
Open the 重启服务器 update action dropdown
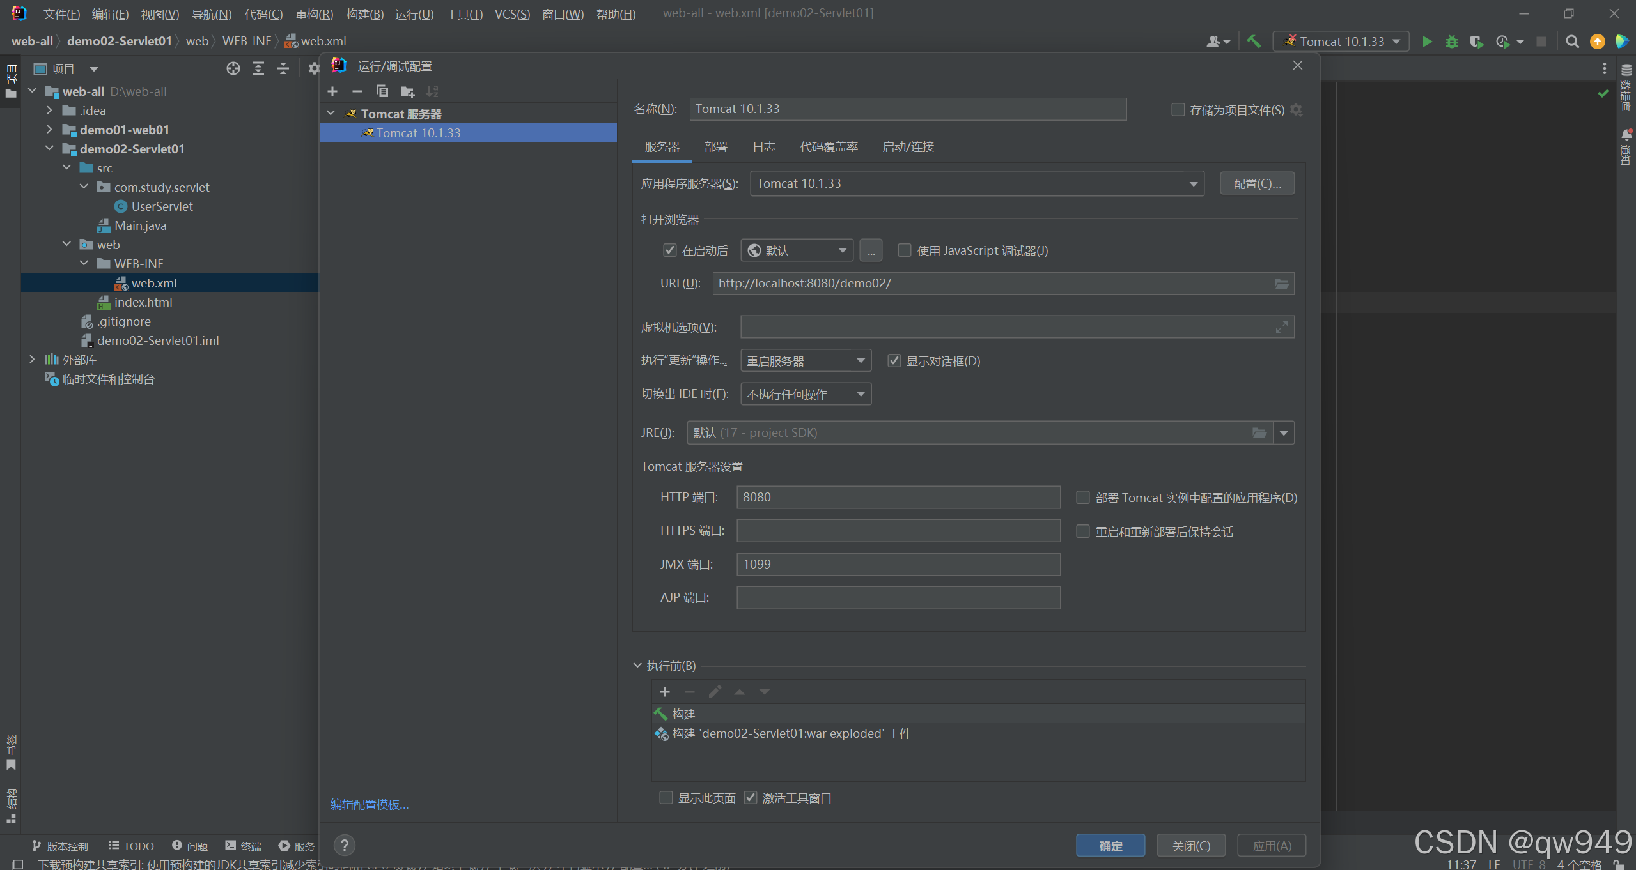[x=860, y=360]
